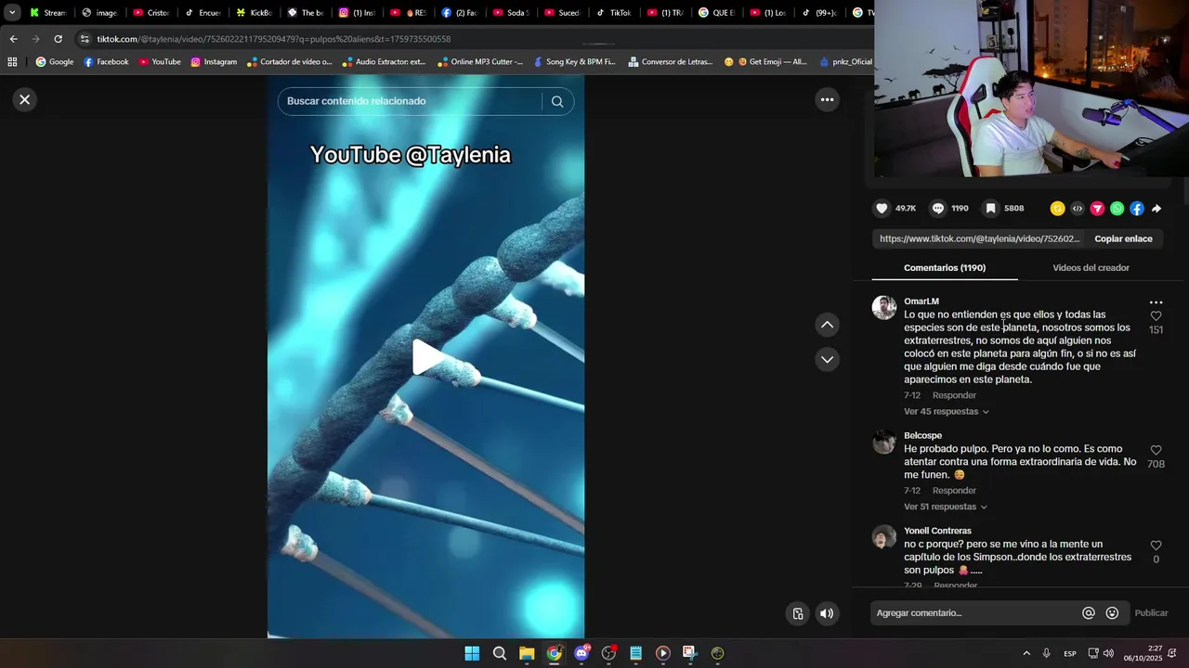
Task: Close the TikTok video viewer
Action: tap(25, 99)
